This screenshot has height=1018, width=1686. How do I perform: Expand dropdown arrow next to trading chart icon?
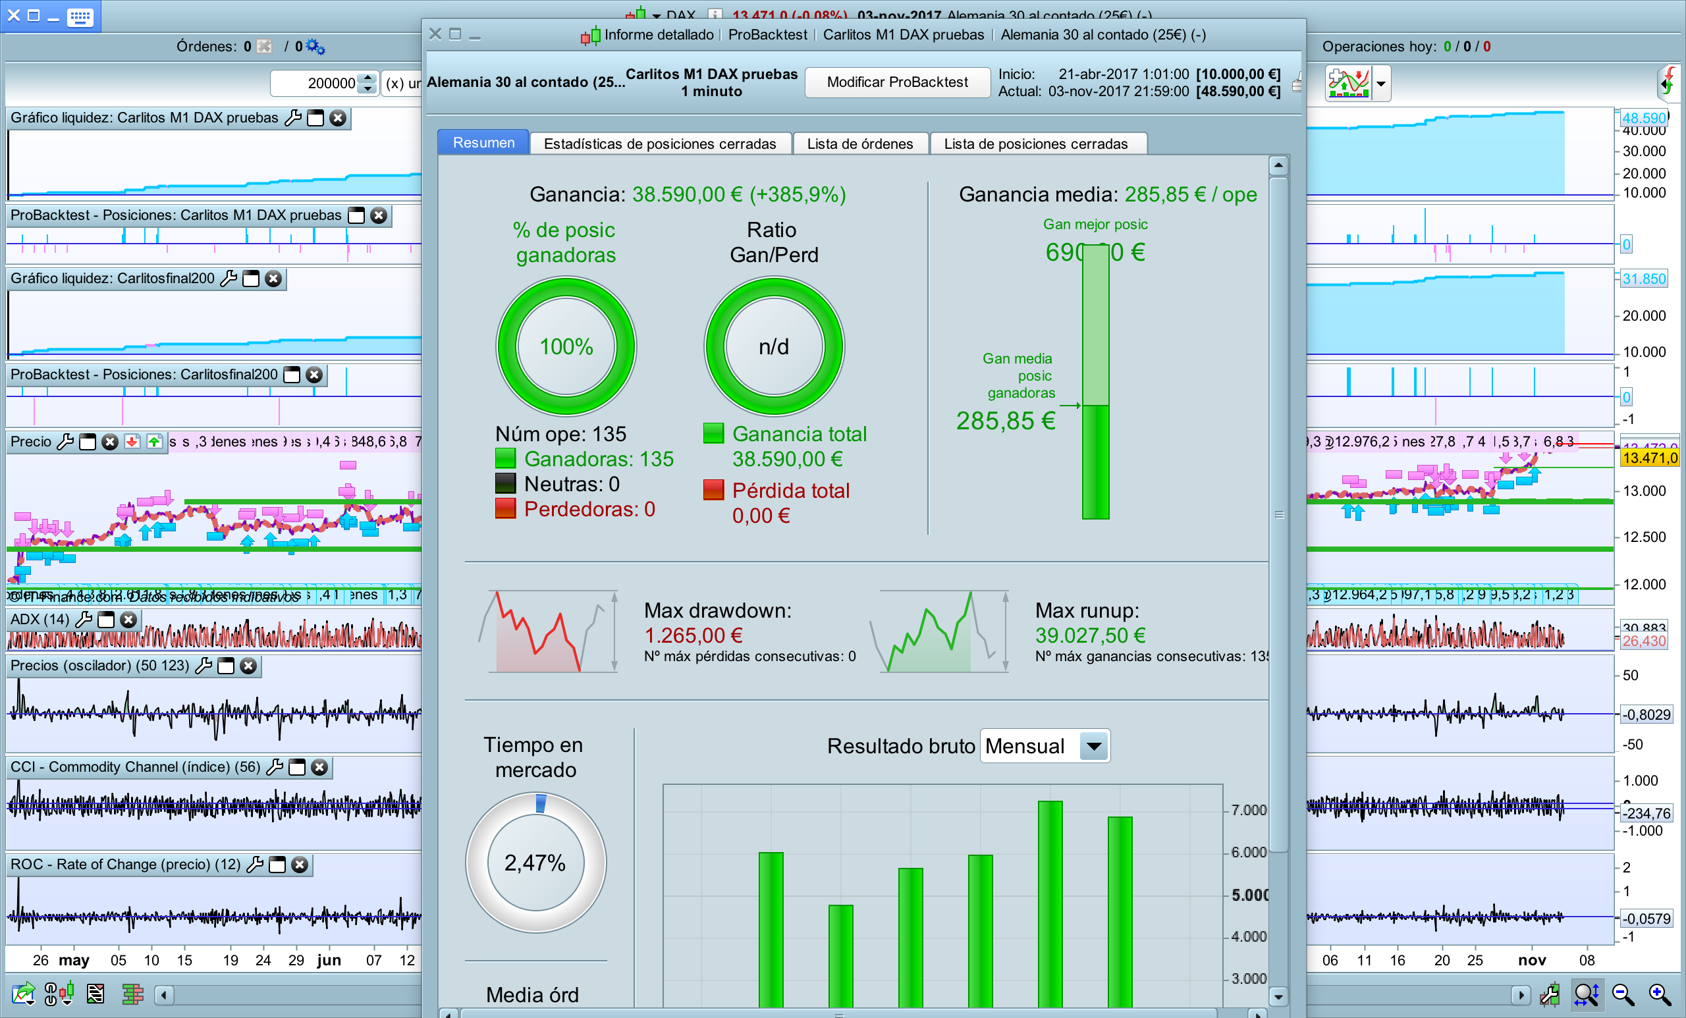click(1381, 84)
